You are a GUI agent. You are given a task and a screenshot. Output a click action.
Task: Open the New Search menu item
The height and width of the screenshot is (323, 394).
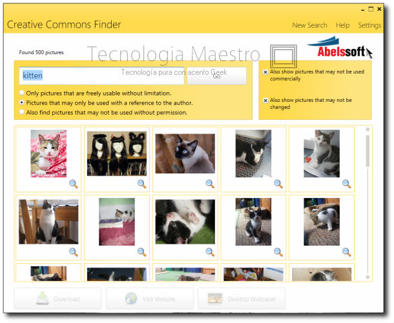coord(309,25)
